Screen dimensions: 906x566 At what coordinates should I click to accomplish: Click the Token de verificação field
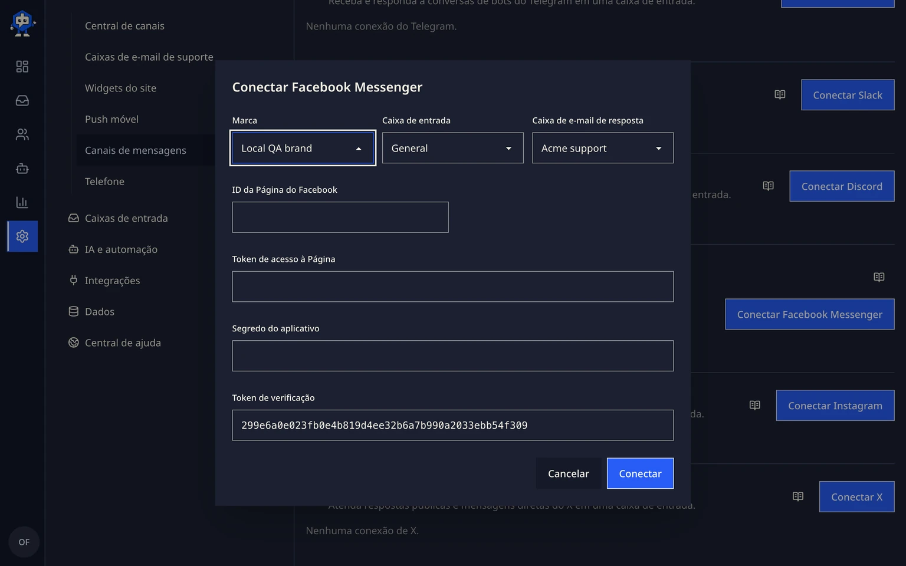click(453, 425)
